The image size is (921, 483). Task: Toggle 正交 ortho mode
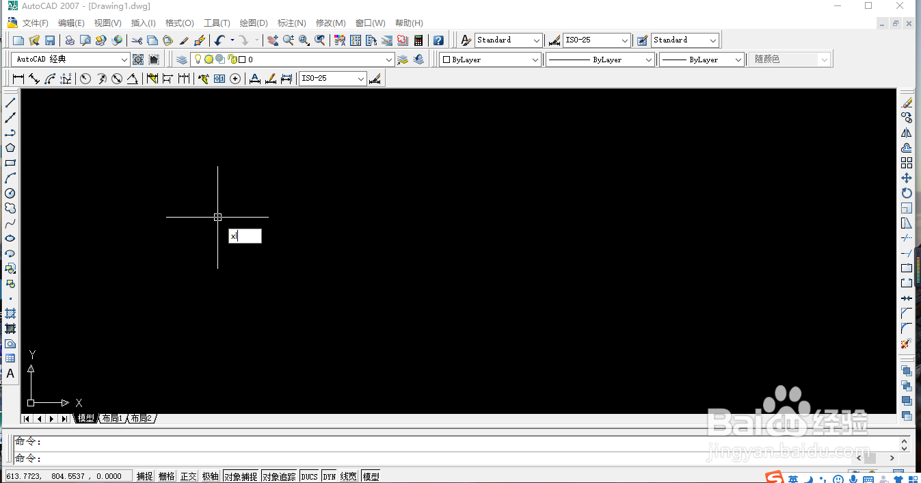pos(189,476)
